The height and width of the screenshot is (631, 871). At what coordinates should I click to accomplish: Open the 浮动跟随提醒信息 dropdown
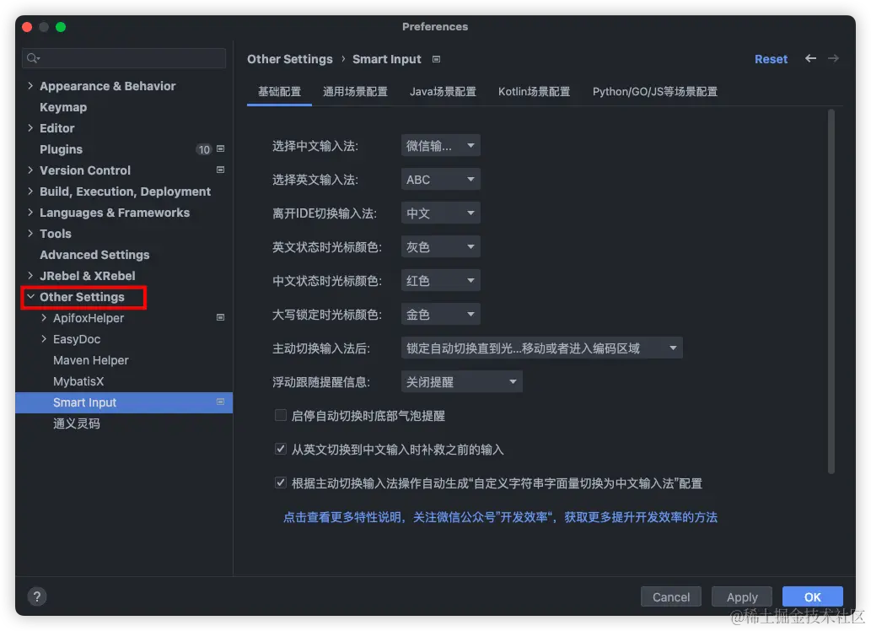[x=461, y=382]
